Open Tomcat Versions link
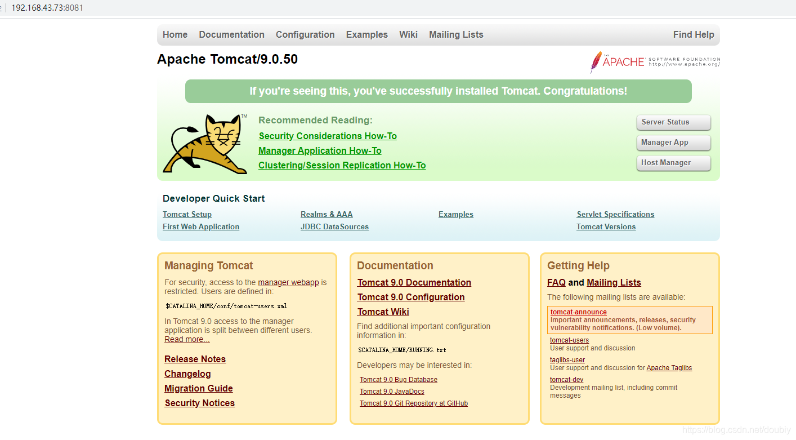Screen dimensions: 796x440 click(606, 226)
